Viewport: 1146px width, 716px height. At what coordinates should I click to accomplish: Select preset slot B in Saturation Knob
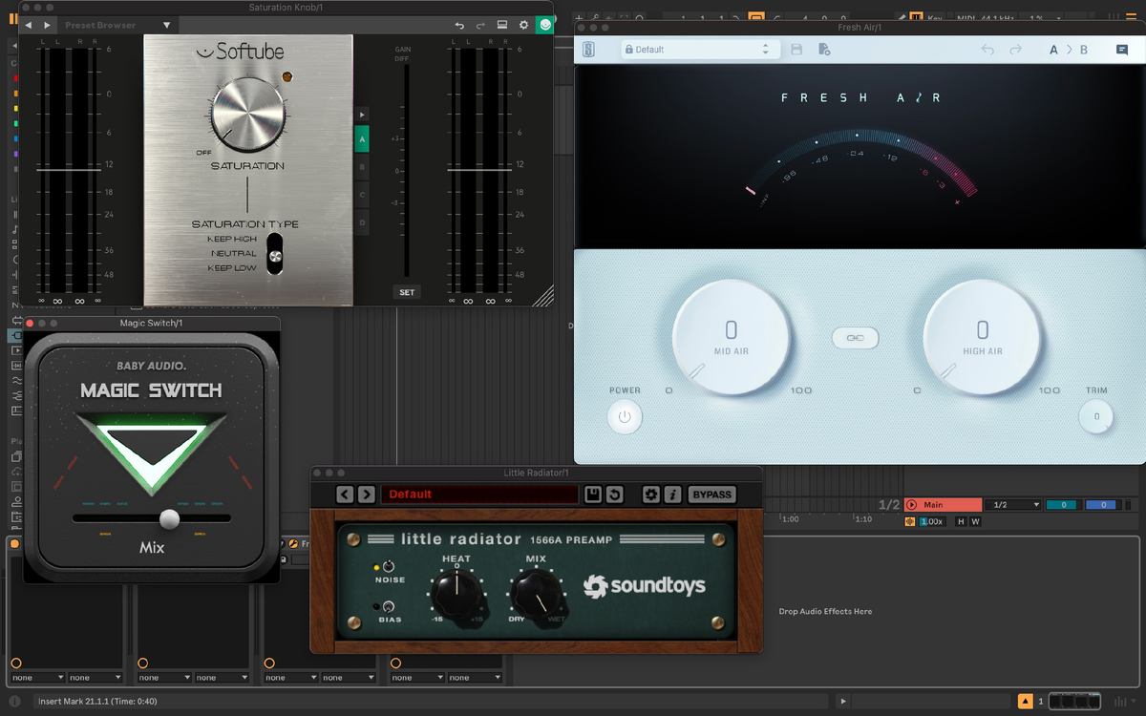(x=362, y=166)
